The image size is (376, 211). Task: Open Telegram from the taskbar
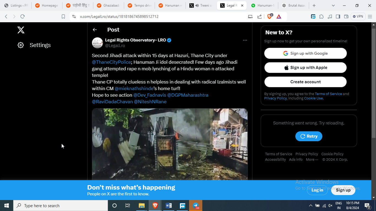click(196, 206)
